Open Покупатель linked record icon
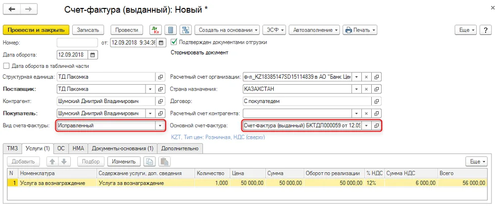The width and height of the screenshot is (495, 206). pos(160,113)
